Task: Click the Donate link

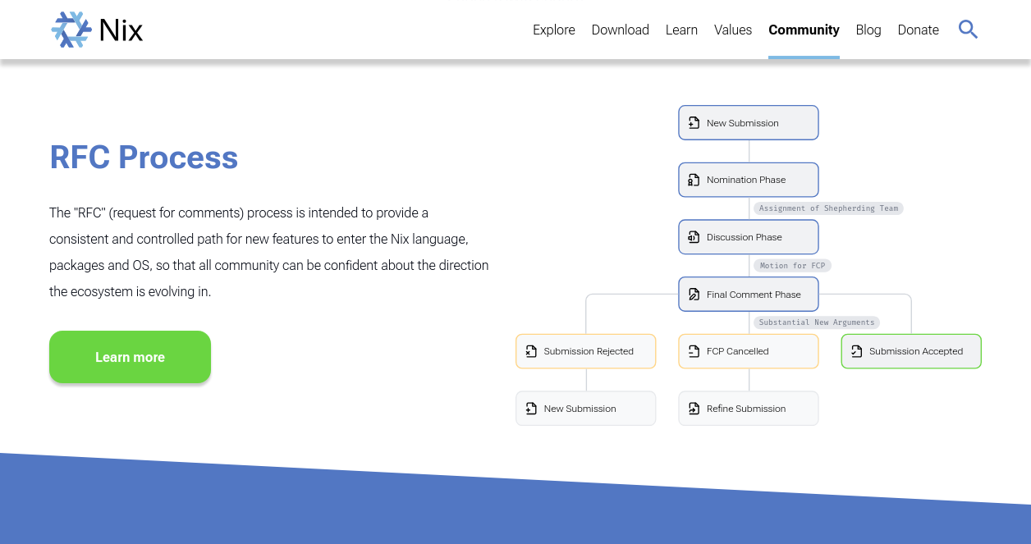Action: (918, 30)
